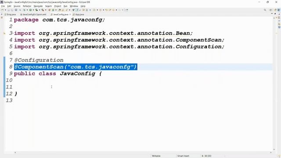
Task: Expand the Previous Annotation dropdown arrow
Action: pos(104,10)
